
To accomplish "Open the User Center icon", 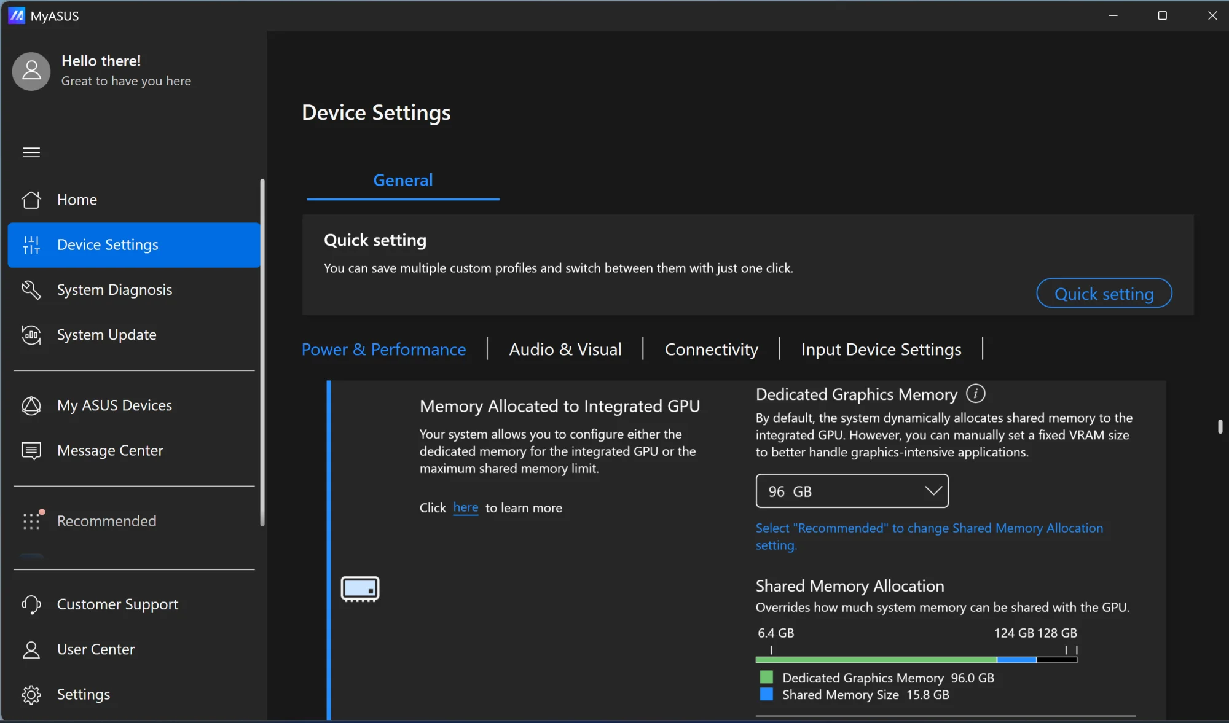I will (x=31, y=649).
